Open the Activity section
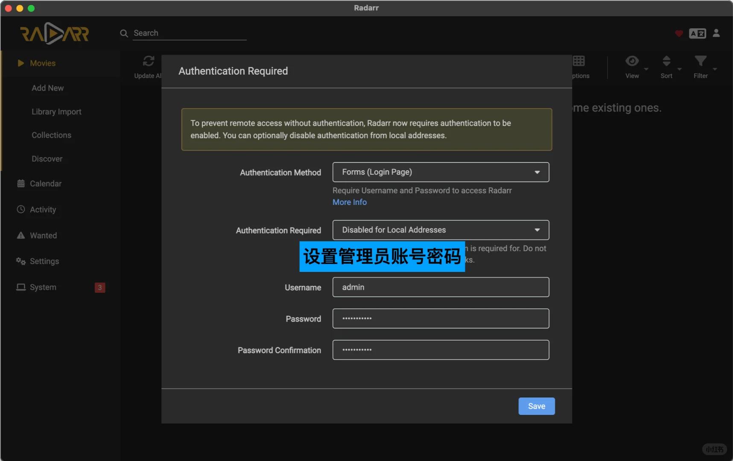Screen dimensions: 733x461 43,210
